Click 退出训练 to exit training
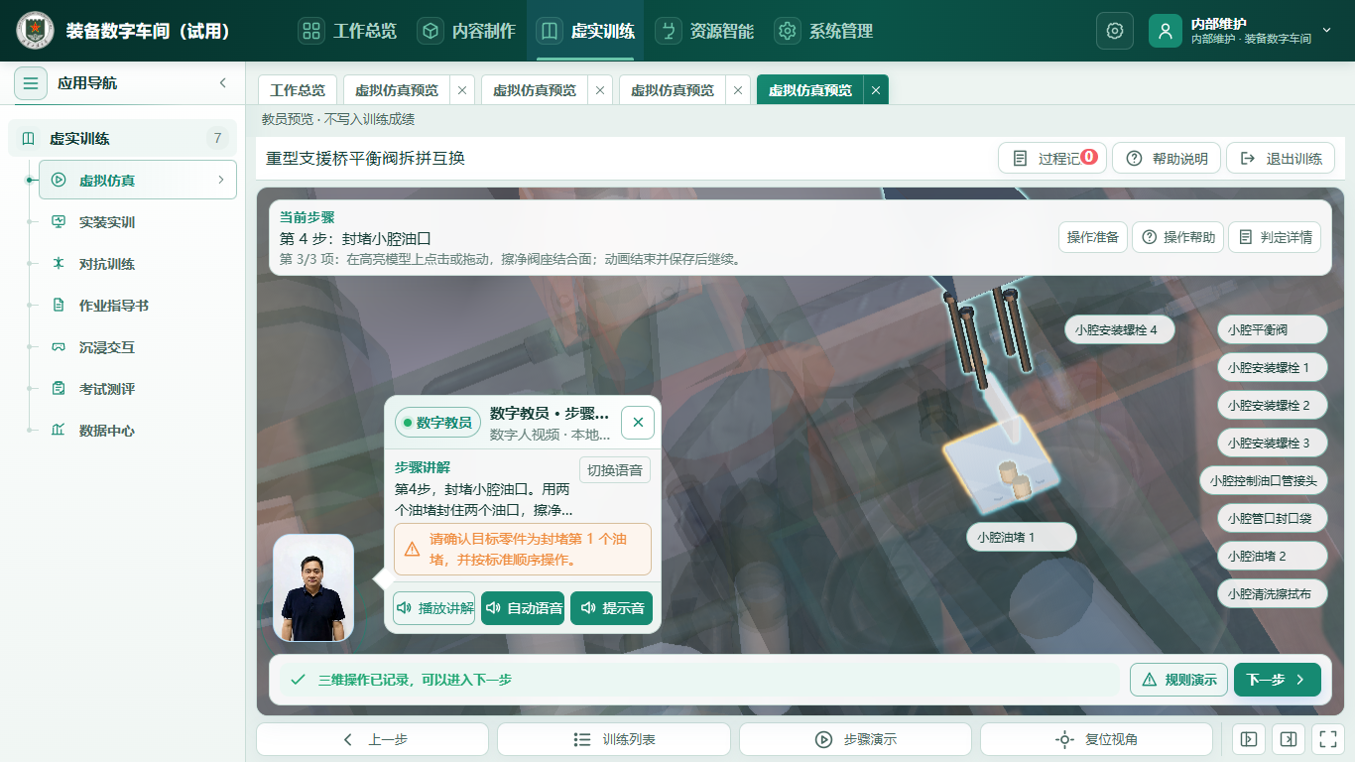 [1281, 159]
